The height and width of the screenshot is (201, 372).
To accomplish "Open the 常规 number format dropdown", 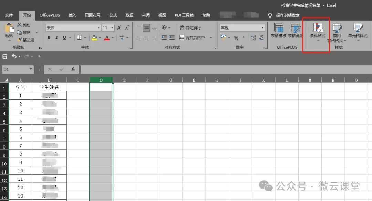I will point(262,28).
